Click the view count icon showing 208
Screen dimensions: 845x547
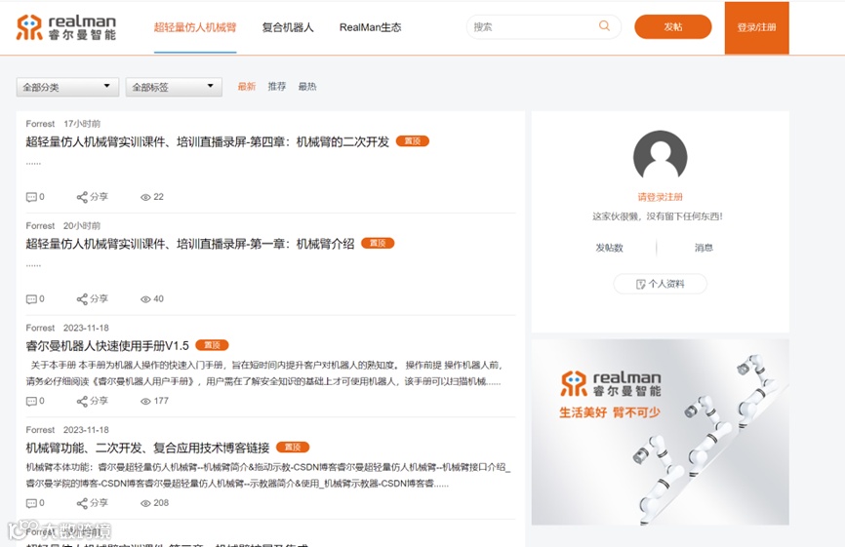pos(145,503)
